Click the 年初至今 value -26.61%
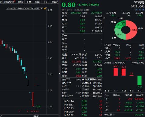 (x=139, y=115)
